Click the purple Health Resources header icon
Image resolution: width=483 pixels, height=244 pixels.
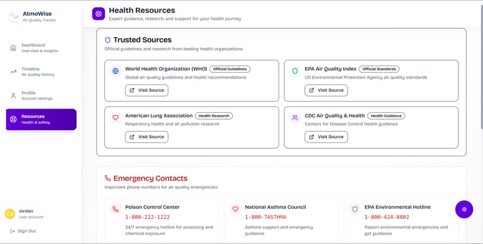[98, 14]
